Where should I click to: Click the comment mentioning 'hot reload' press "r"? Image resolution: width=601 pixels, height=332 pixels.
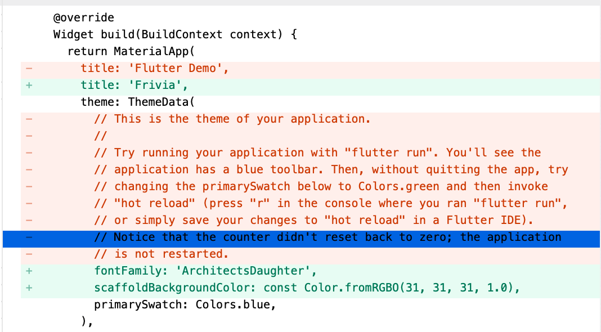[x=330, y=203]
